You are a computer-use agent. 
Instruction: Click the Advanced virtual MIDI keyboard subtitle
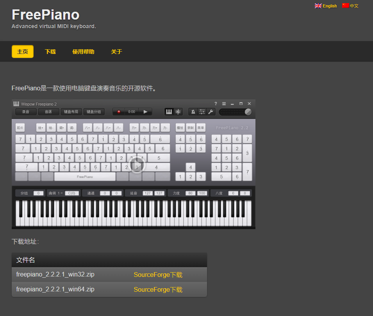click(54, 26)
